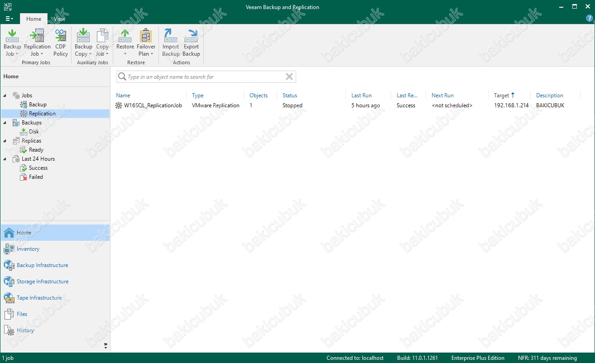595x363 pixels.
Task: Click the Failed icon under Last 24 Hours
Action: click(24, 177)
